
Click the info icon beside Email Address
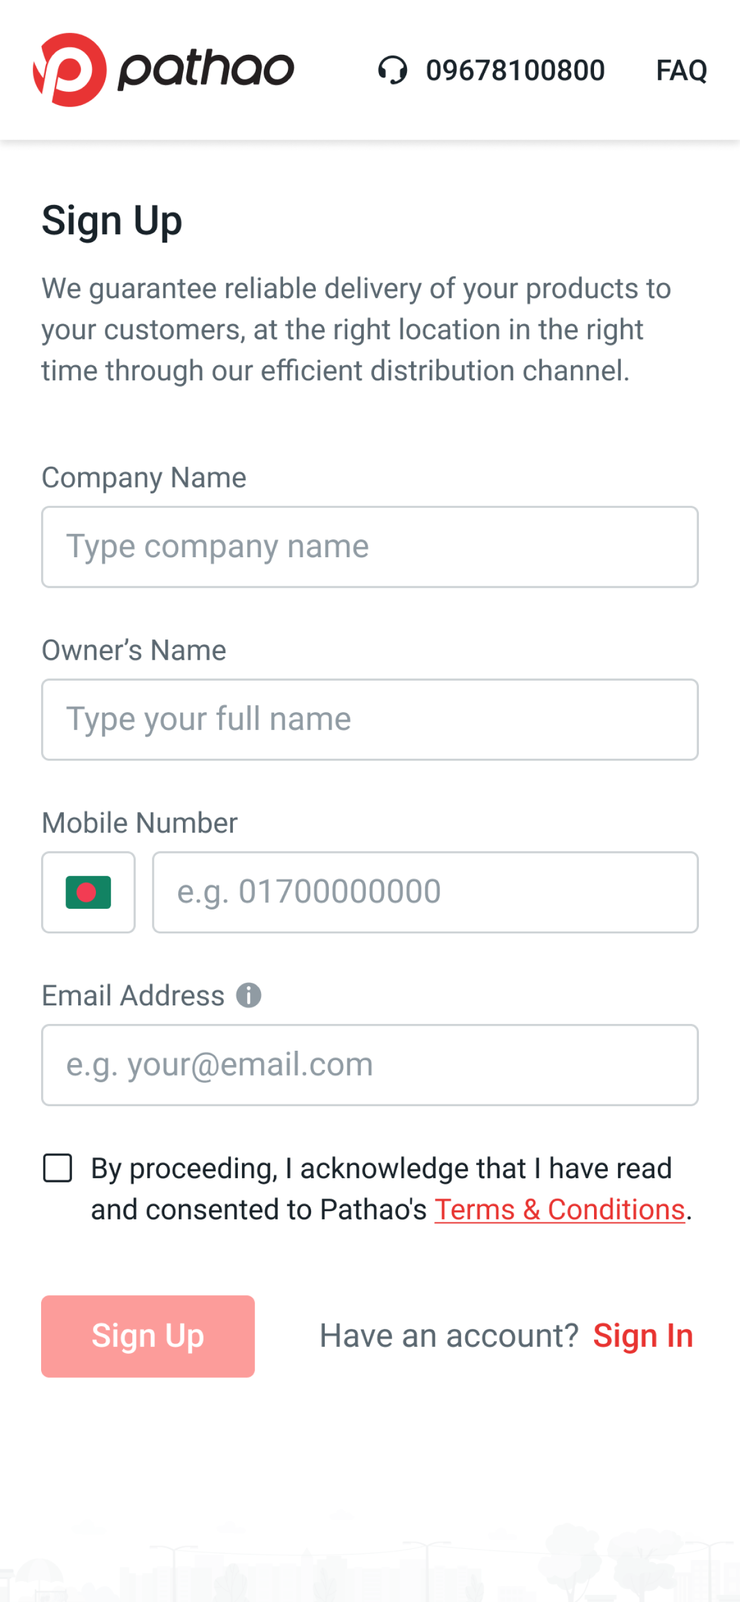tap(248, 995)
